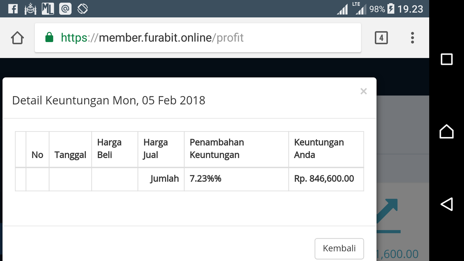Close the Detail Keuntungan dialog

tap(364, 91)
